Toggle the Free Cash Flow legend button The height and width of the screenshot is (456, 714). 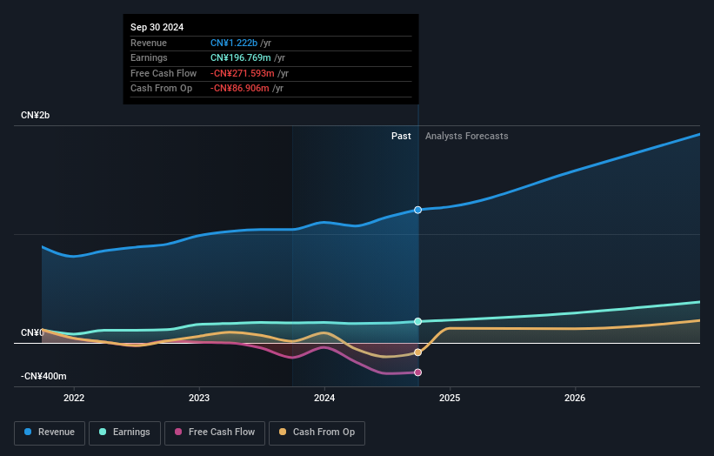point(215,433)
